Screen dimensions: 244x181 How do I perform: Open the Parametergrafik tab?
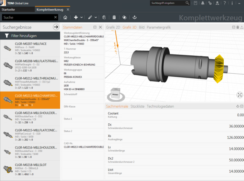[x=159, y=27]
